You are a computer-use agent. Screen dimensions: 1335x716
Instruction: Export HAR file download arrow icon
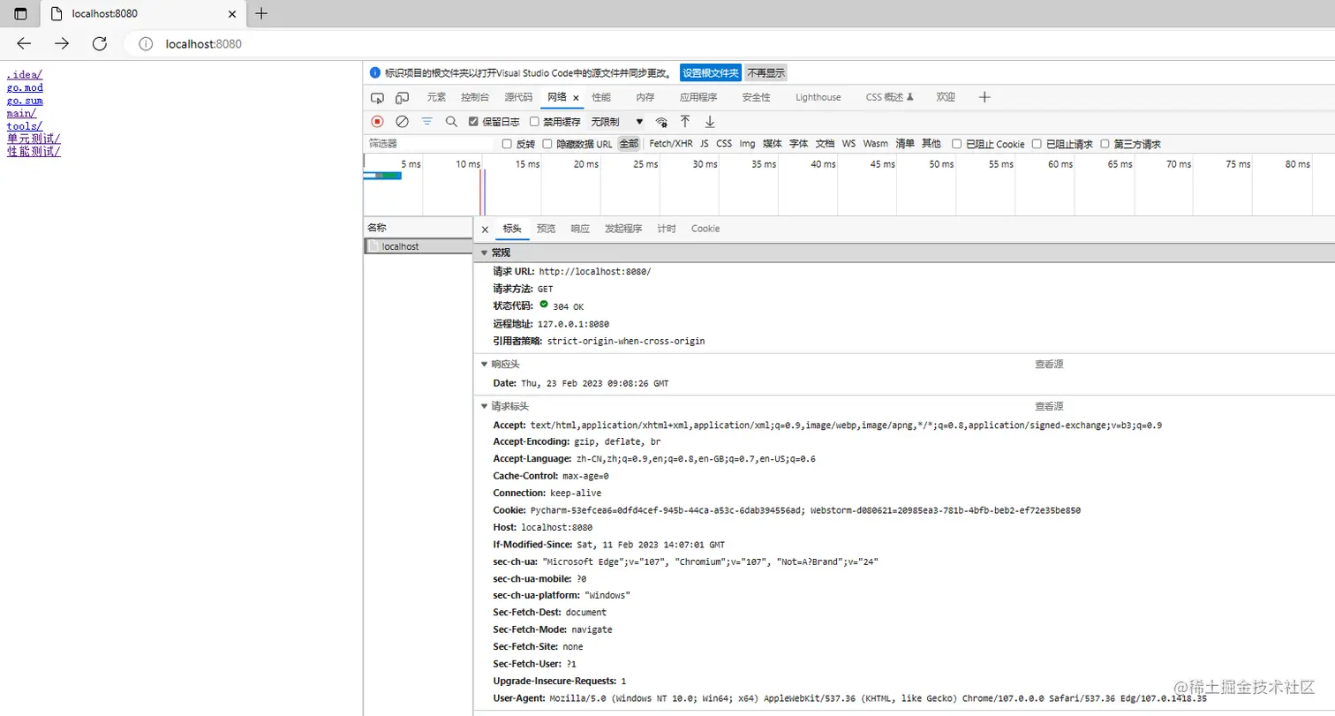point(709,121)
